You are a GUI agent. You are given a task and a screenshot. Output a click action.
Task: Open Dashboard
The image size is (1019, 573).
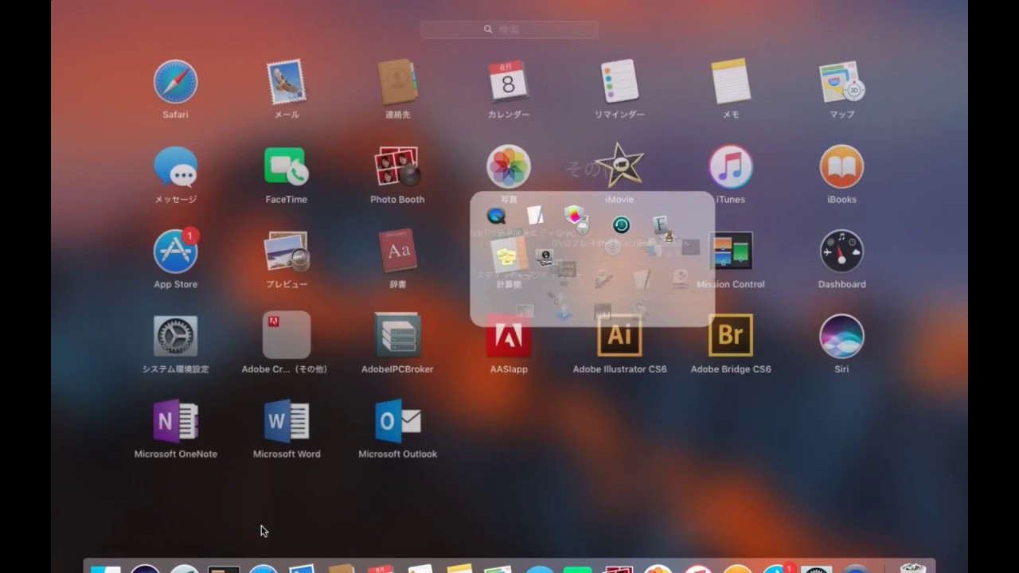tap(841, 251)
